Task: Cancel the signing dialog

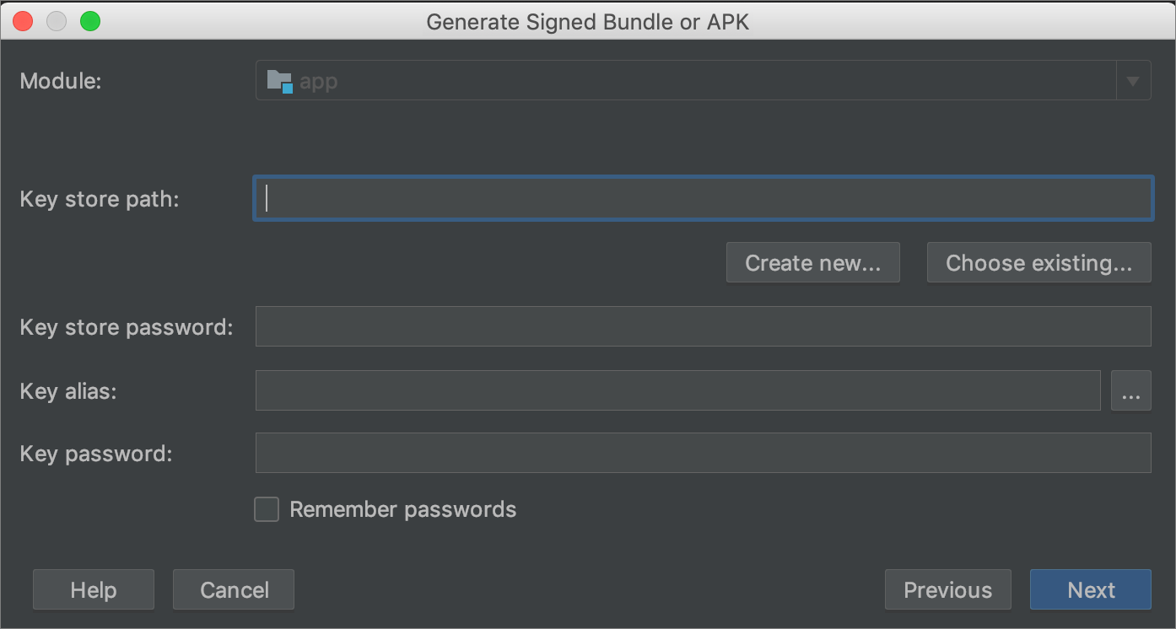Action: coord(234,589)
